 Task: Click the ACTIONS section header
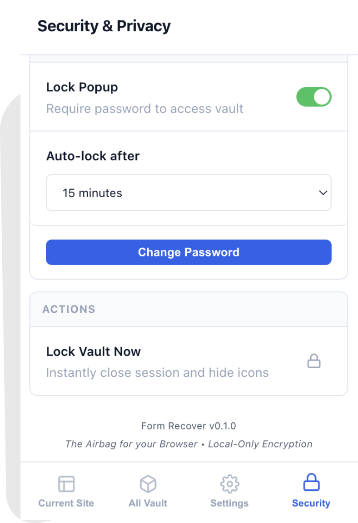coord(69,309)
